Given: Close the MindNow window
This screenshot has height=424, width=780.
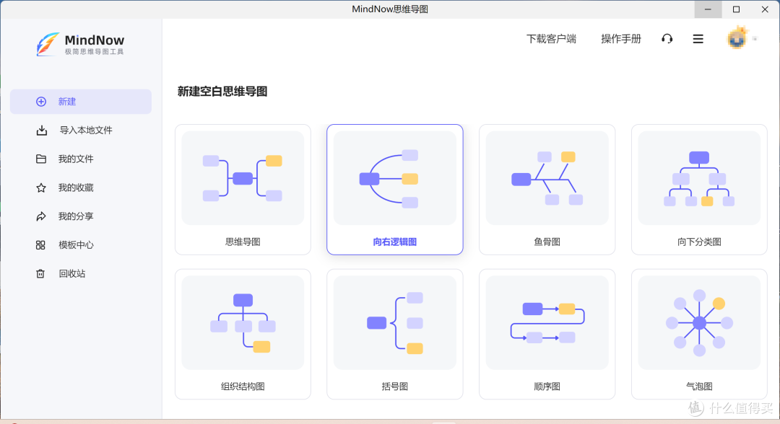Looking at the screenshot, I should 765,9.
